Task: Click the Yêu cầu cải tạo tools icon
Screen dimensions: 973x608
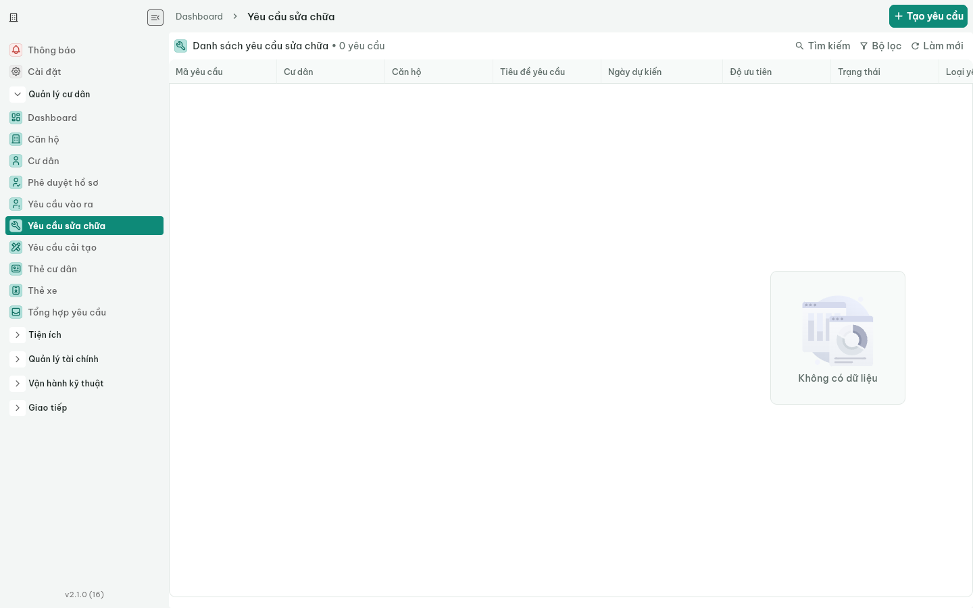Action: (x=16, y=247)
